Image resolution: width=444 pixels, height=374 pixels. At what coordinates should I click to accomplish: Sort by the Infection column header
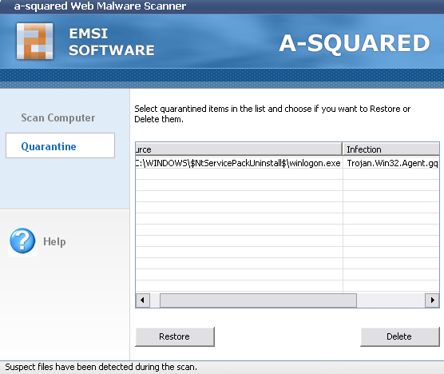click(x=390, y=149)
